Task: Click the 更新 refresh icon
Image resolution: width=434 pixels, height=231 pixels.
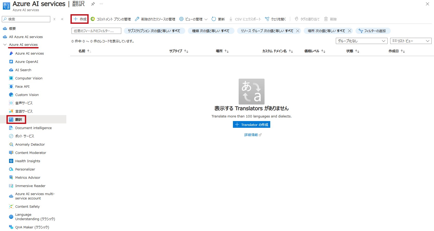Action: 214,19
